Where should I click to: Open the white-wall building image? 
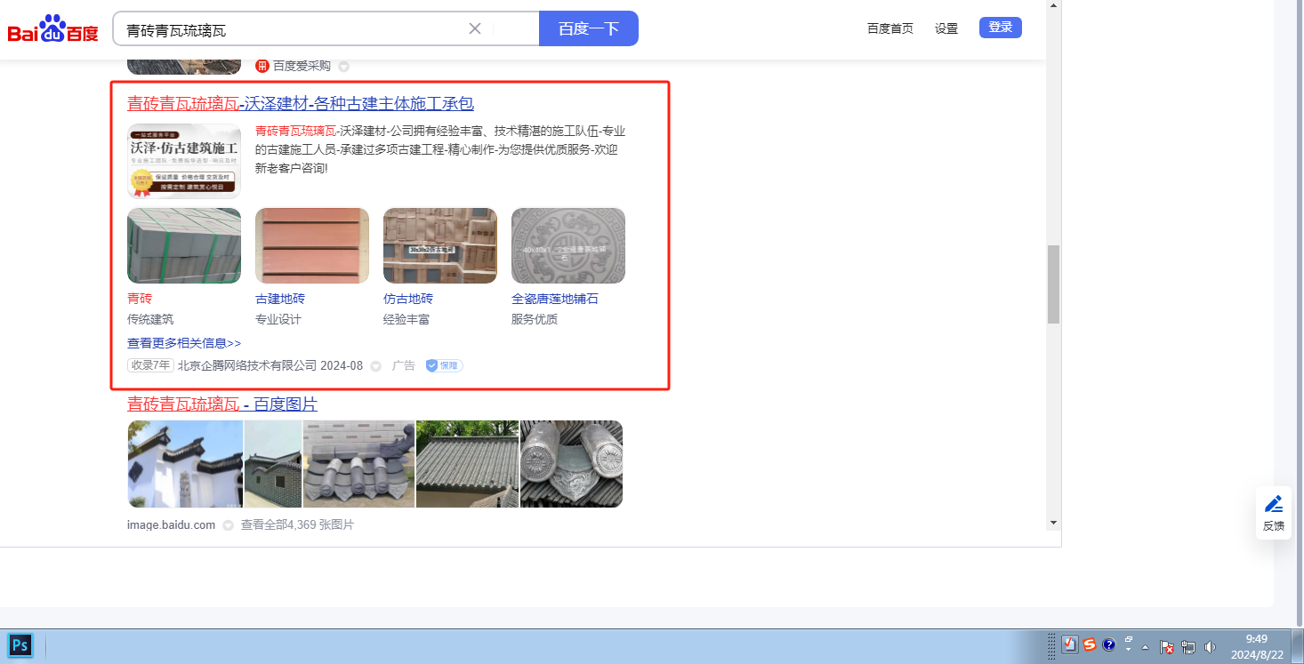(x=185, y=464)
